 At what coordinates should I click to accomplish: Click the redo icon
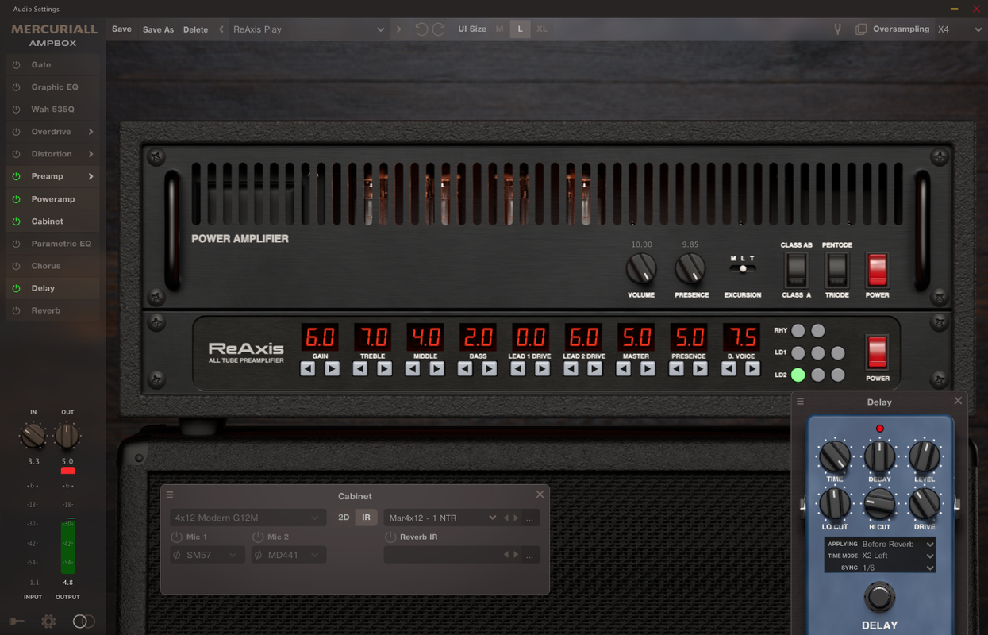tap(438, 29)
